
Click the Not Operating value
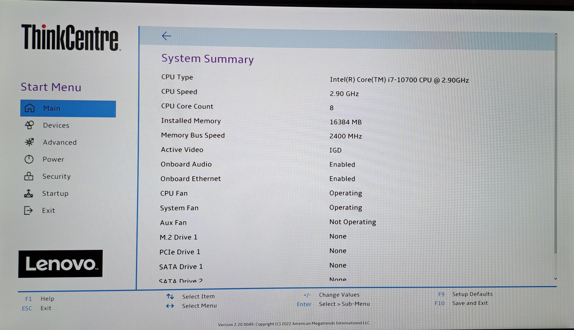point(352,222)
